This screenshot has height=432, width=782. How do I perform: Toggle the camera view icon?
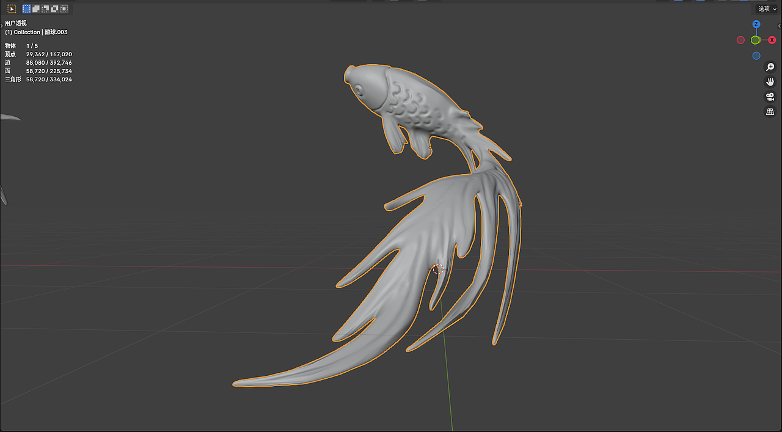pyautogui.click(x=770, y=97)
